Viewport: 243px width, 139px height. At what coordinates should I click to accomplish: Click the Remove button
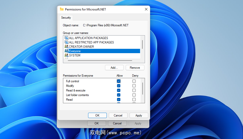(135, 67)
